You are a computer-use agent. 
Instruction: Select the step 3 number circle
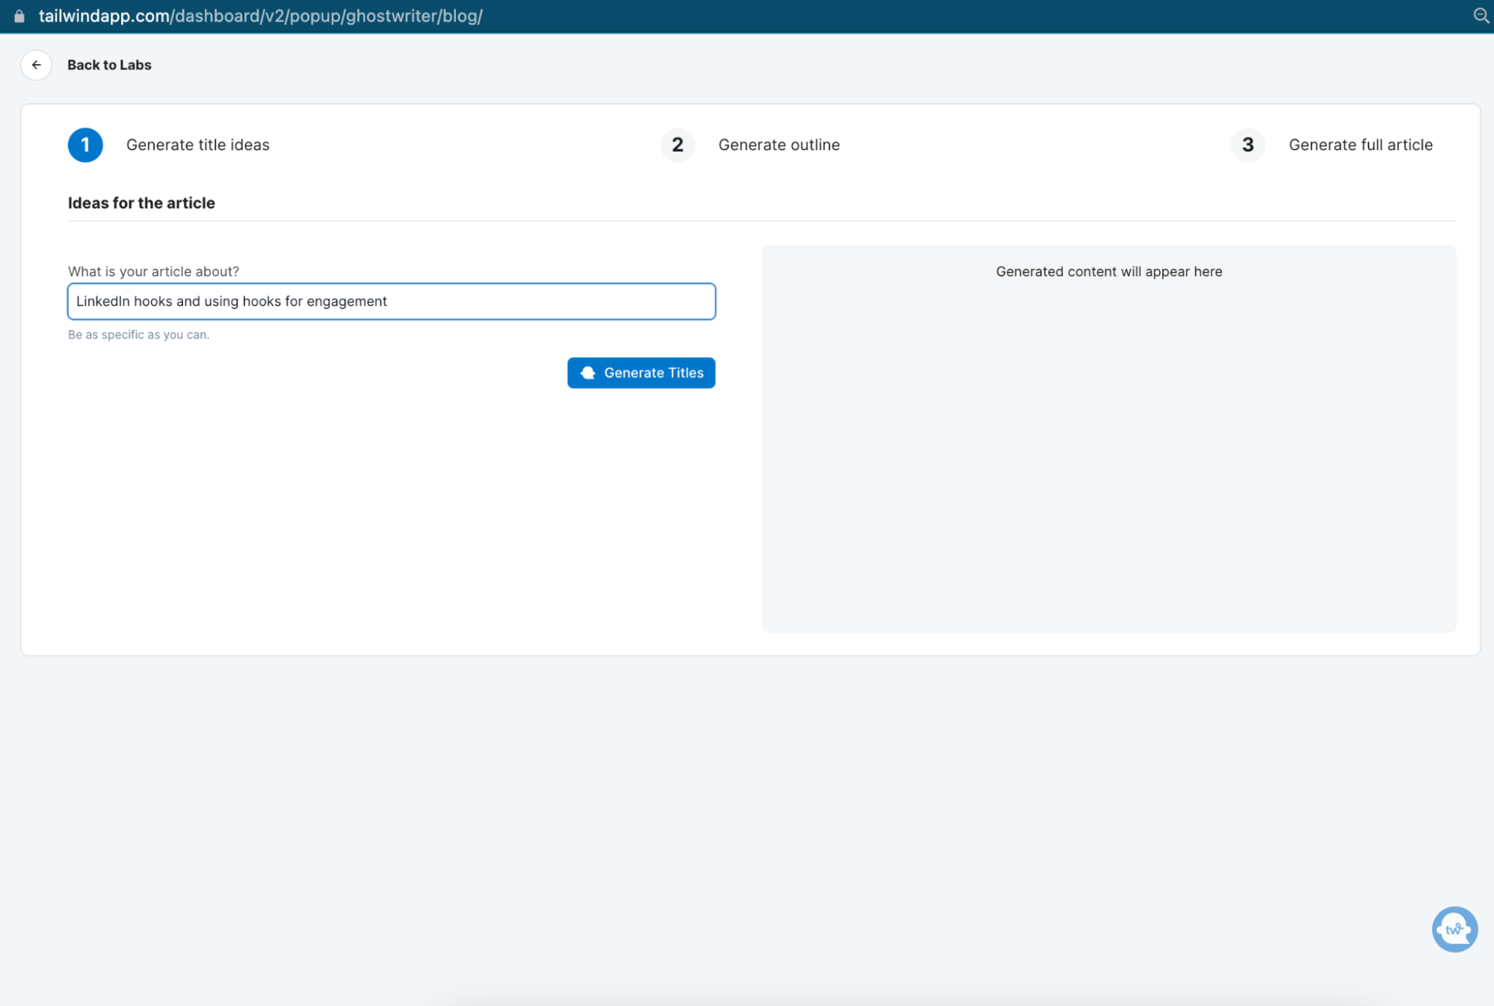tap(1247, 145)
